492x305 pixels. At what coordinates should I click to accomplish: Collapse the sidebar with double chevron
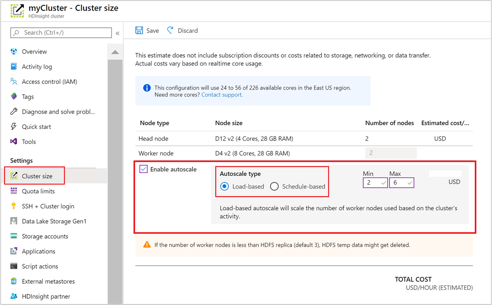click(x=118, y=33)
